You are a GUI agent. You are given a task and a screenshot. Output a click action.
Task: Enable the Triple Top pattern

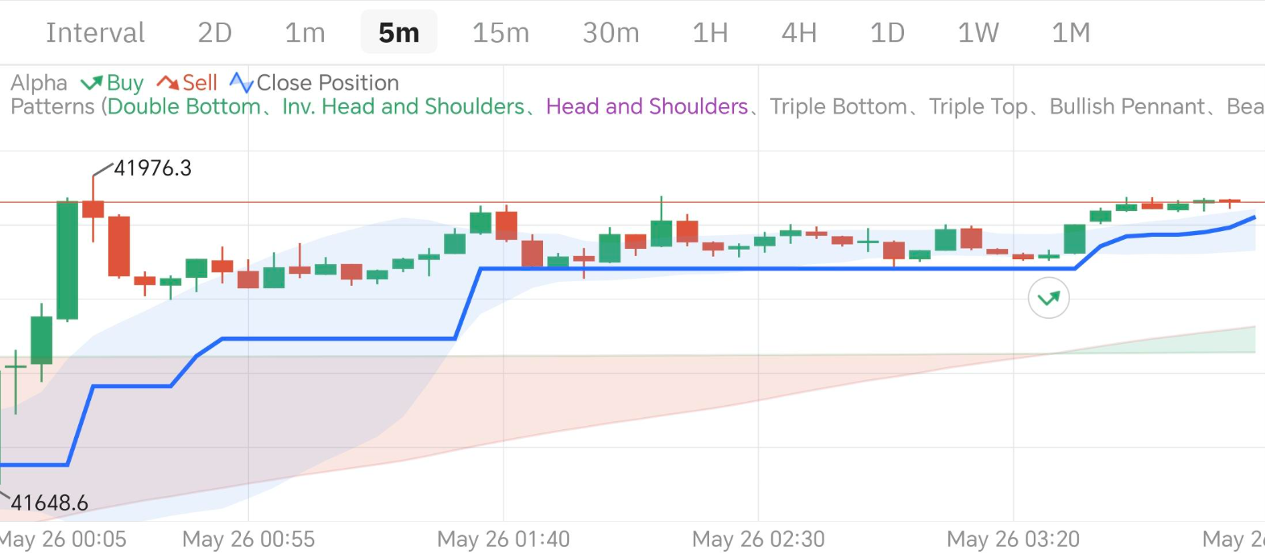977,107
